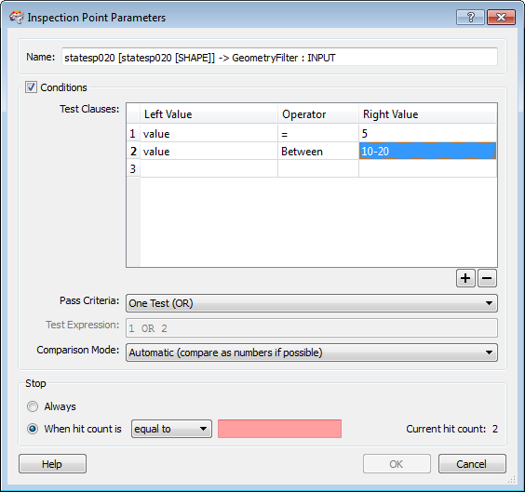Viewport: 525px width, 492px height.
Task: Open the equal to hit count dropdown
Action: tap(171, 429)
